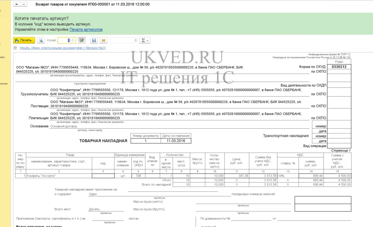Click the Десять value next to Всего мест

[94, 209]
